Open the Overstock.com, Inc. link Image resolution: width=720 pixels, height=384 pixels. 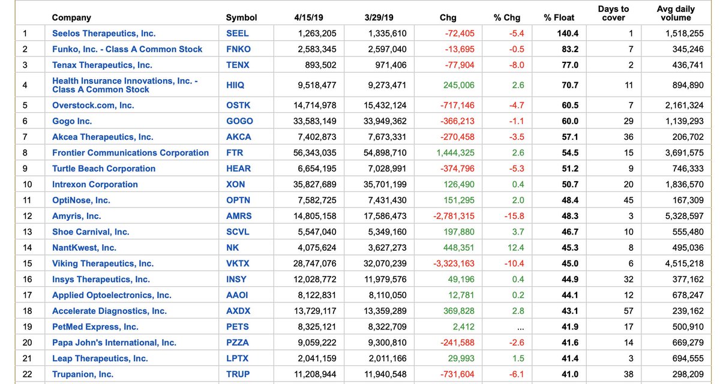93,105
